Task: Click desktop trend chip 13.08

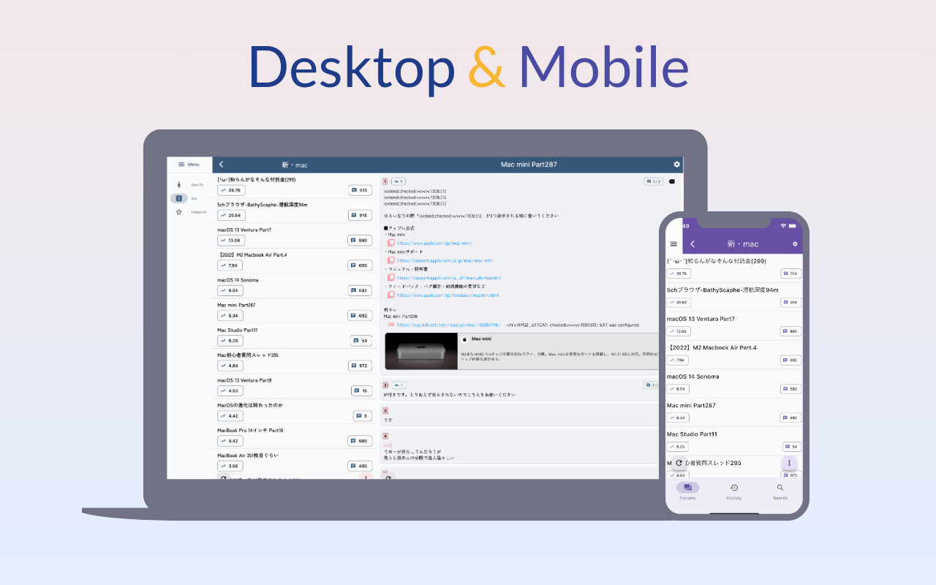Action: point(230,240)
